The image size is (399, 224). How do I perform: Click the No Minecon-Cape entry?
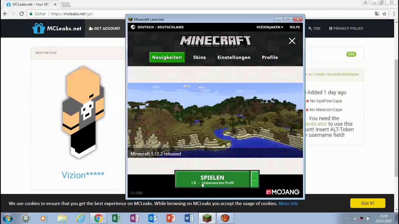324,110
